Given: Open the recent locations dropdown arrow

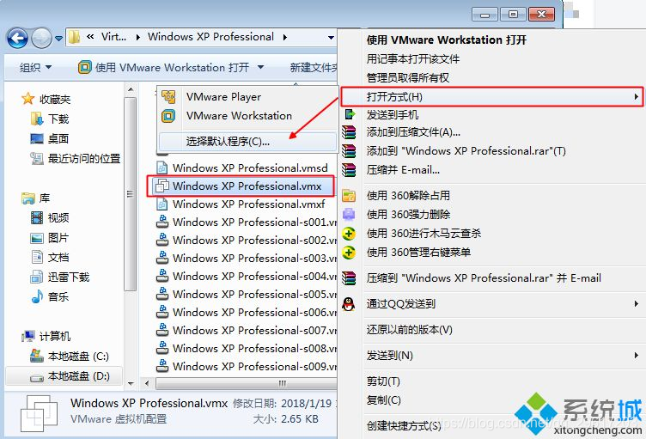Looking at the screenshot, I should tap(59, 39).
